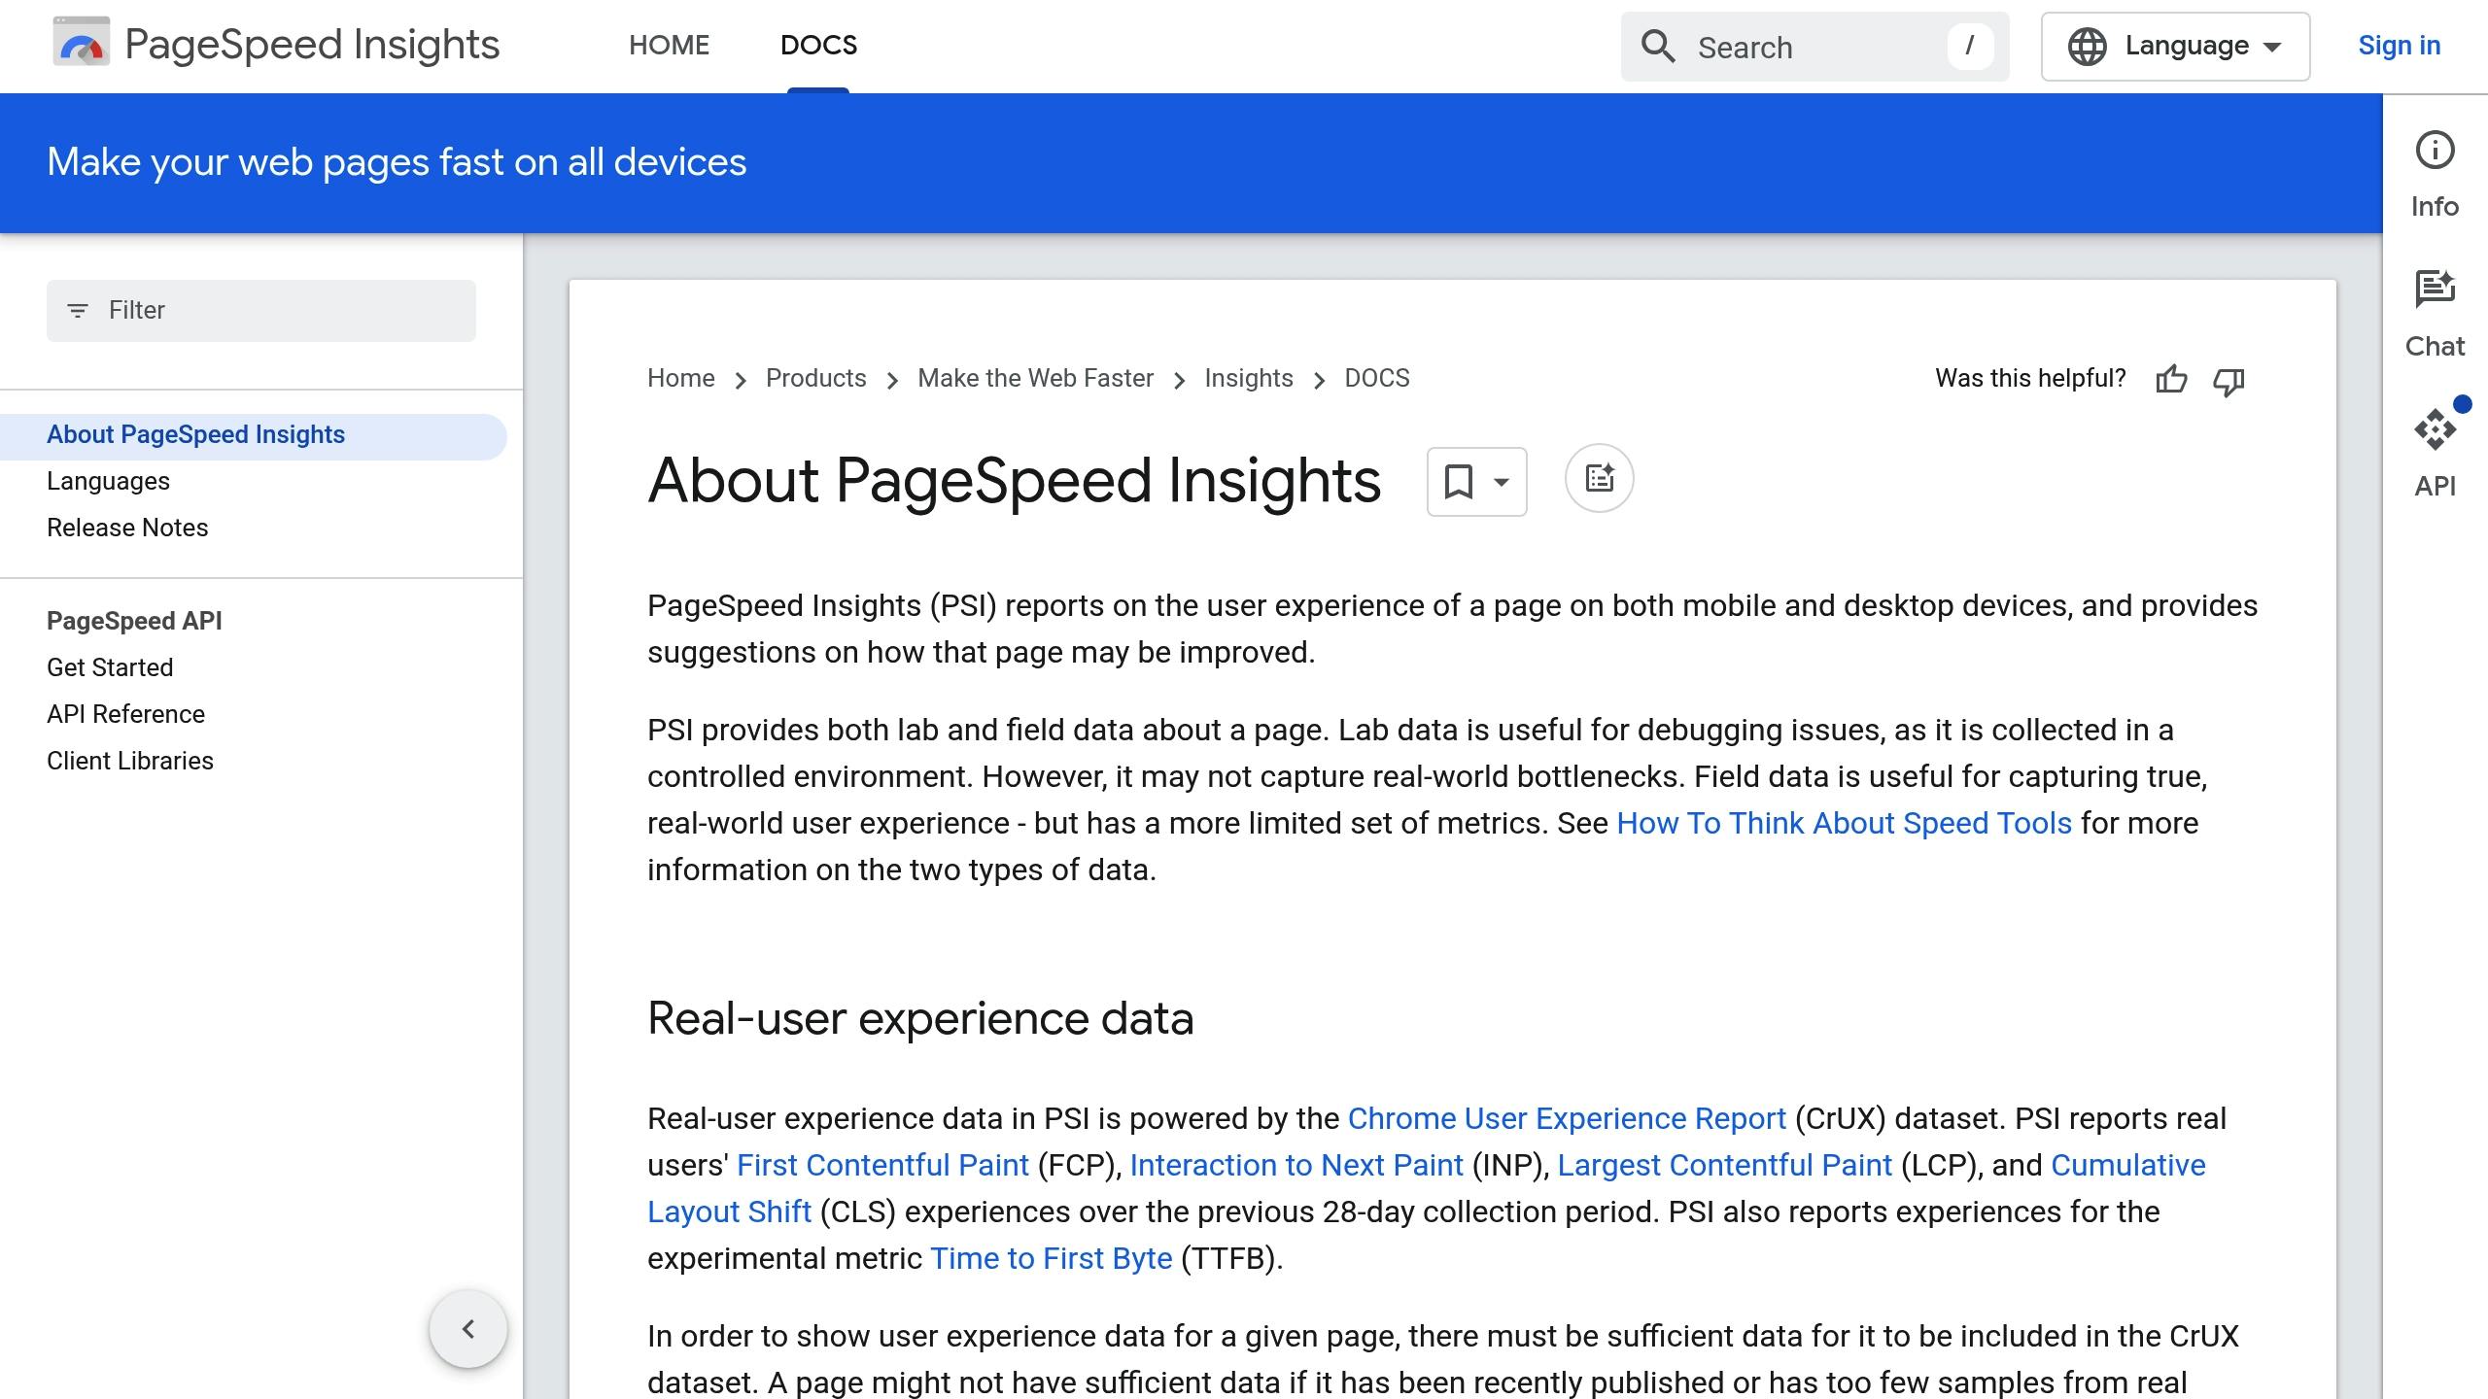This screenshot has height=1399, width=2488.
Task: Open Get Started in the sidebar
Action: coord(110,668)
